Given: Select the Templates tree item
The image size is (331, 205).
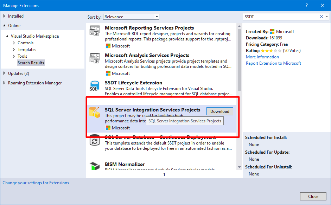Looking at the screenshot, I should (x=27, y=50).
